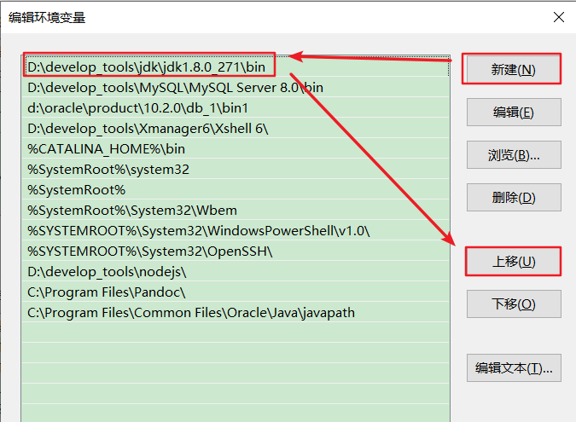Select the plain %SystemRoot% entry

[236, 190]
